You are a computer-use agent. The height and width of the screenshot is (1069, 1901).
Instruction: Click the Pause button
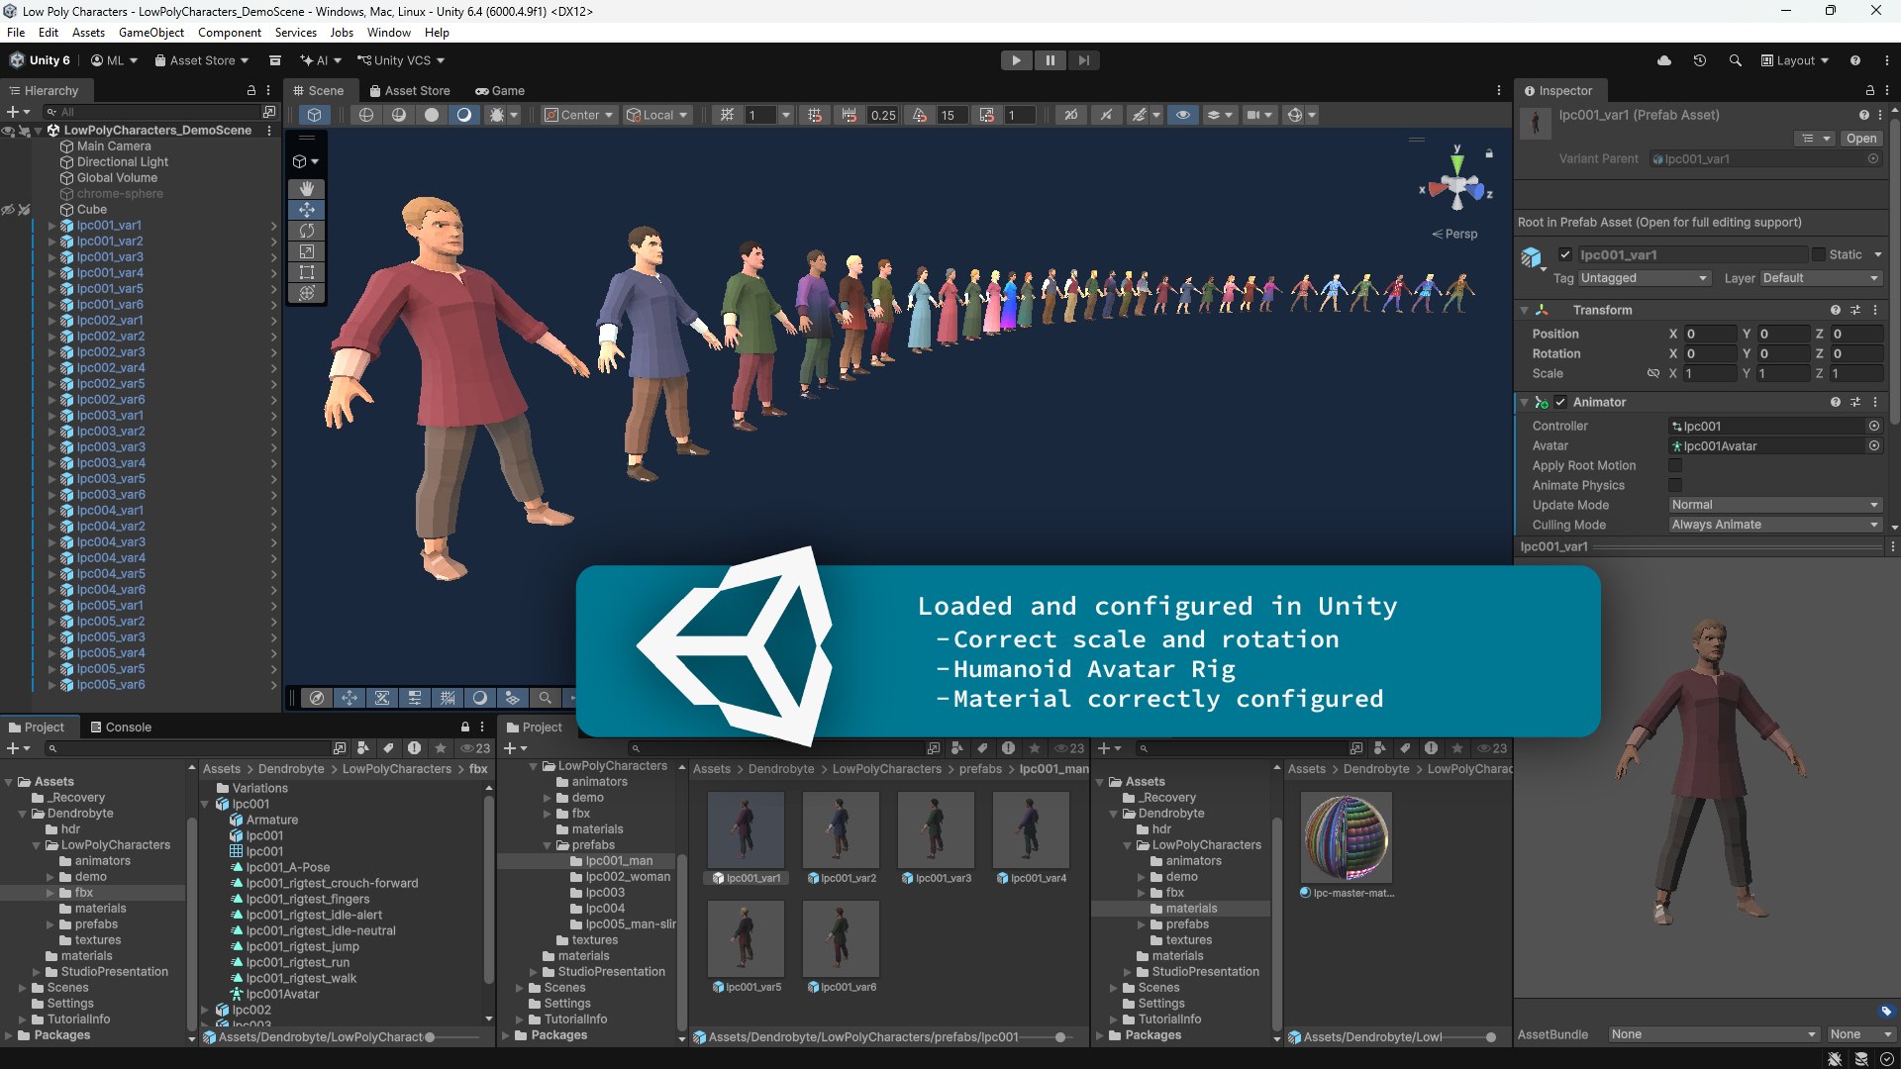[1050, 60]
